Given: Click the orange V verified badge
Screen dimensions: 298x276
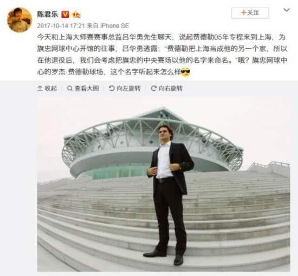Looking at the screenshot, I should (x=65, y=15).
